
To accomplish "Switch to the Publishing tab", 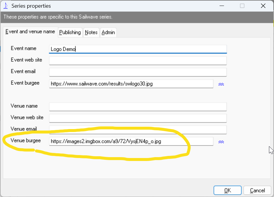I will [x=70, y=32].
